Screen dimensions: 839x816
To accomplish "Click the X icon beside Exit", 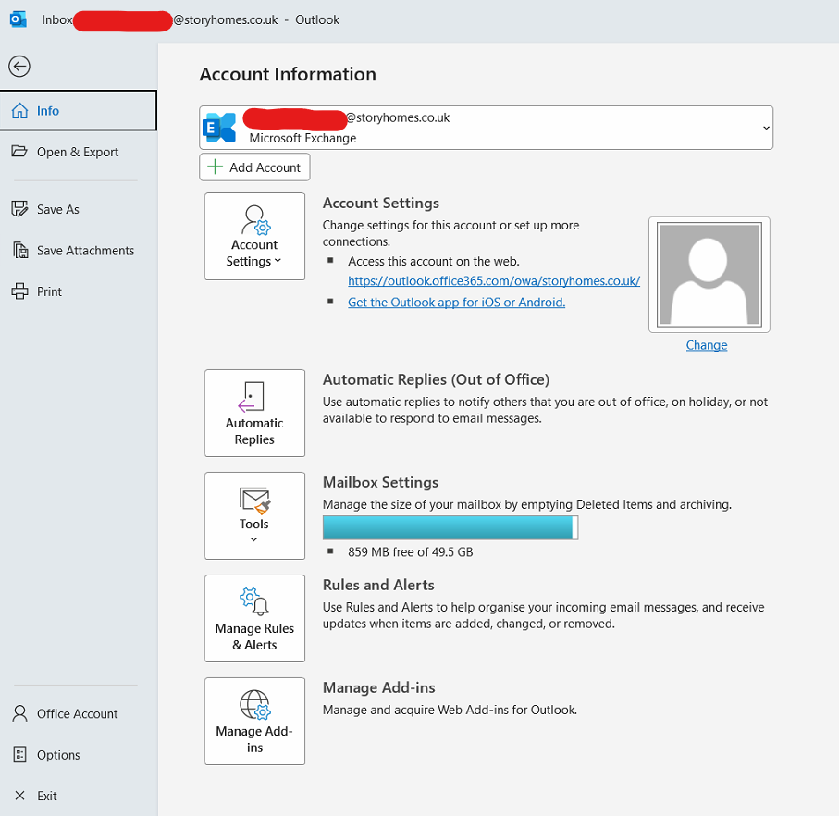I will tap(19, 795).
